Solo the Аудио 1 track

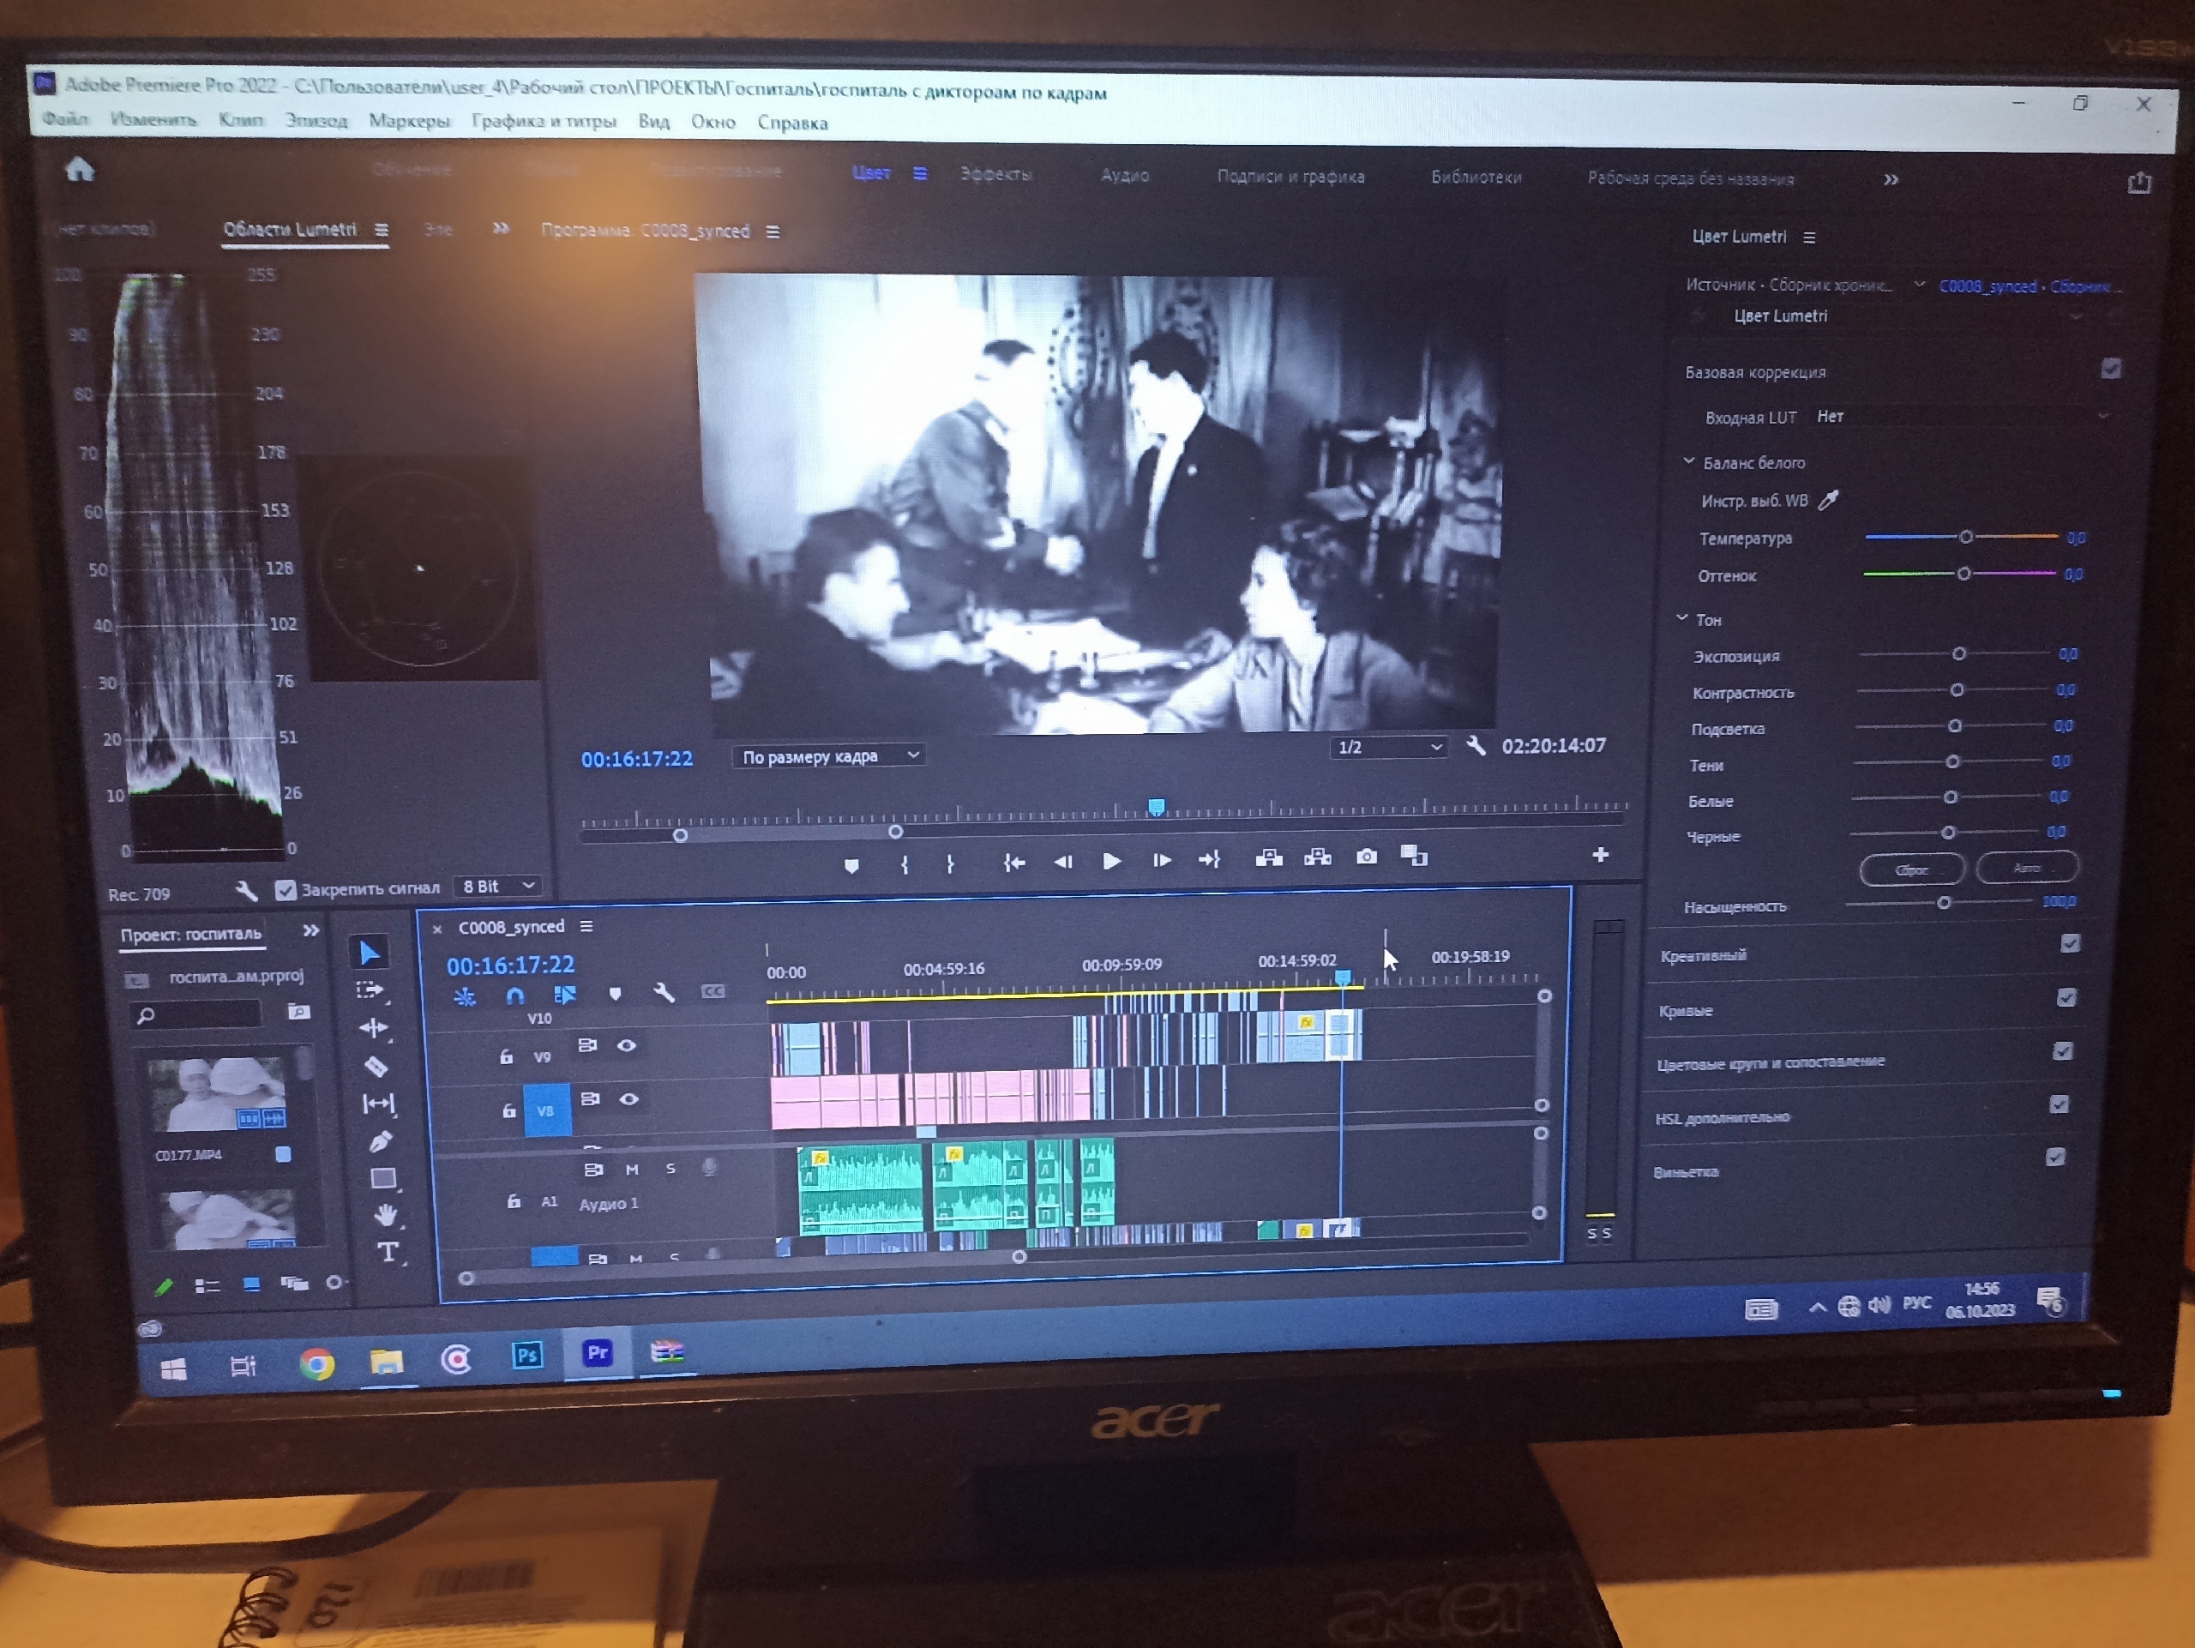pos(671,1168)
